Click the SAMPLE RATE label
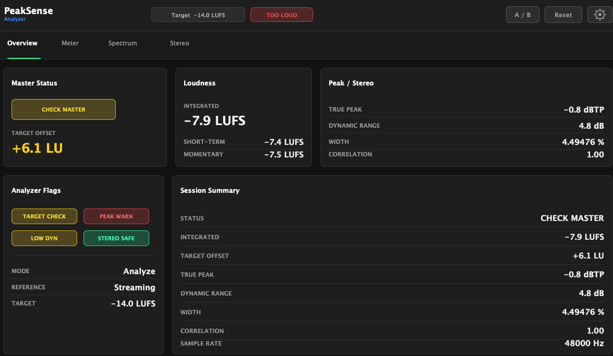 201,343
